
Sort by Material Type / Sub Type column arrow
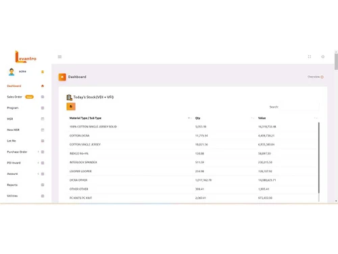(189, 118)
